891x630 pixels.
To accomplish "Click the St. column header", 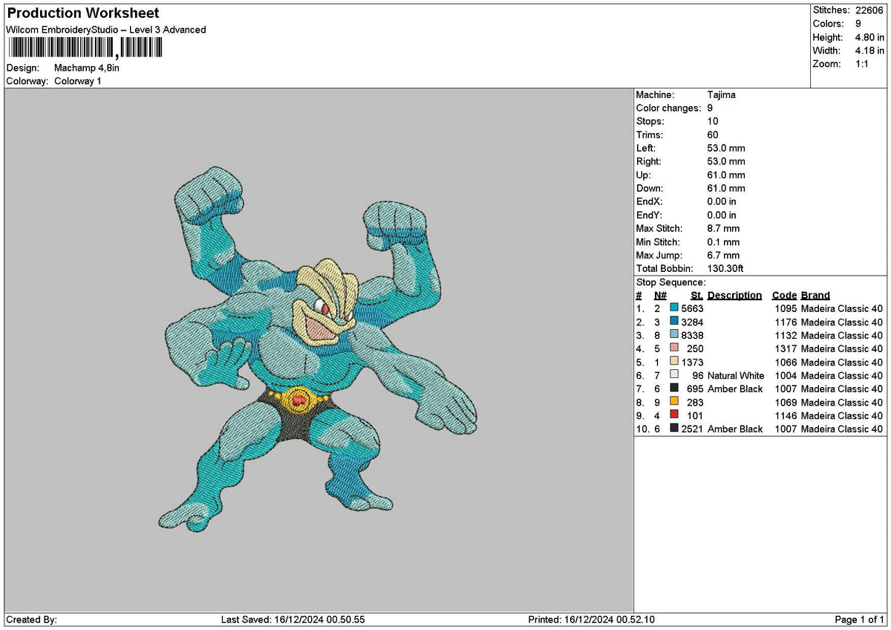I will click(696, 295).
